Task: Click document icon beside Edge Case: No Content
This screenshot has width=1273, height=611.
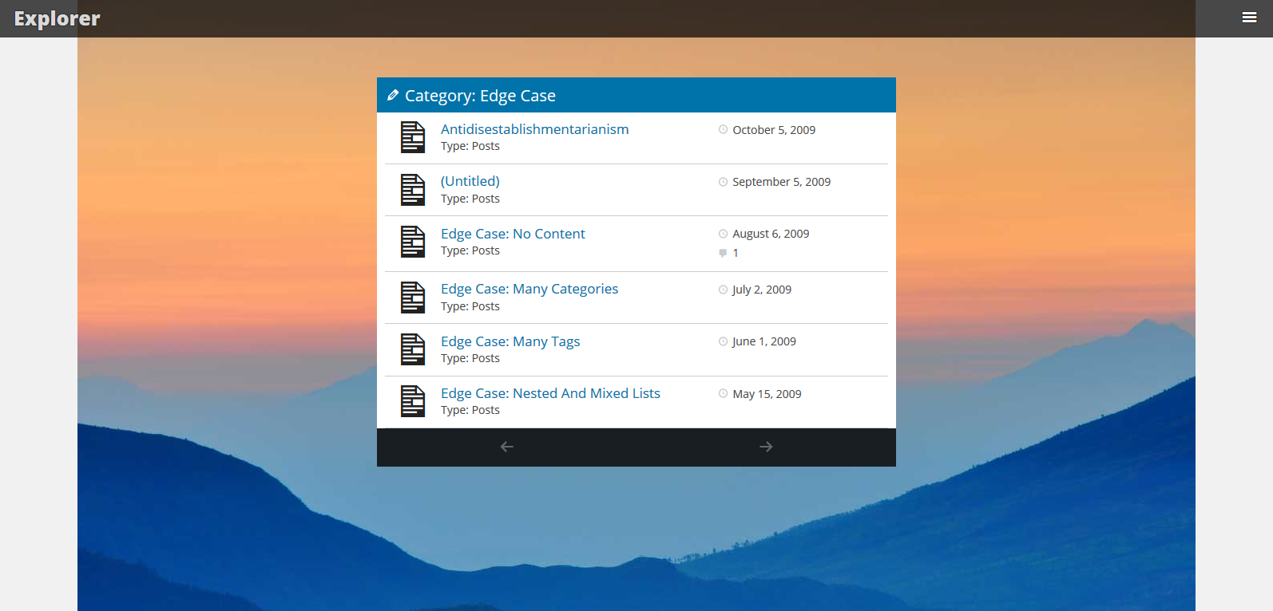Action: 412,242
